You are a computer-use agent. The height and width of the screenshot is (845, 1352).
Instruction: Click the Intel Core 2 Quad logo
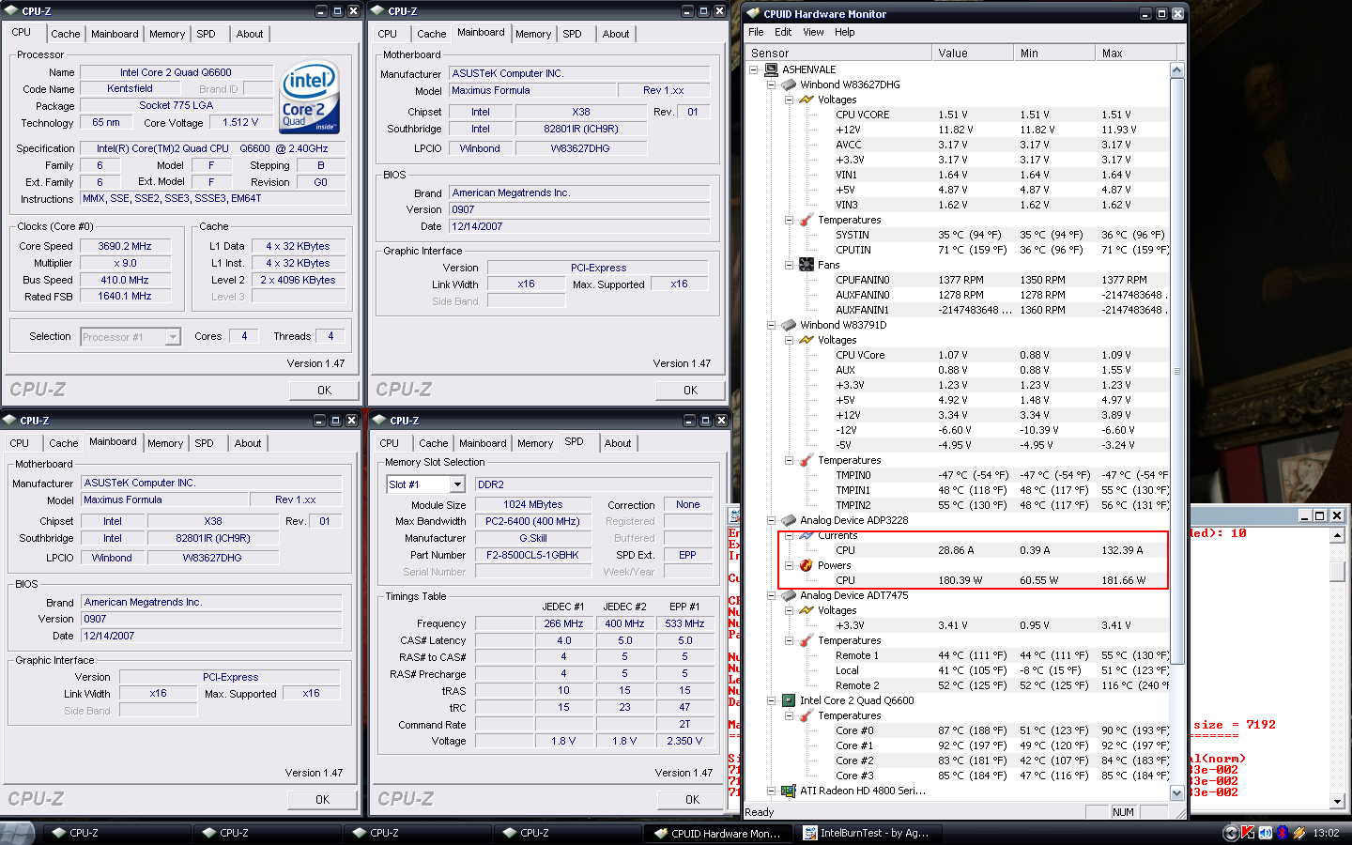point(310,99)
